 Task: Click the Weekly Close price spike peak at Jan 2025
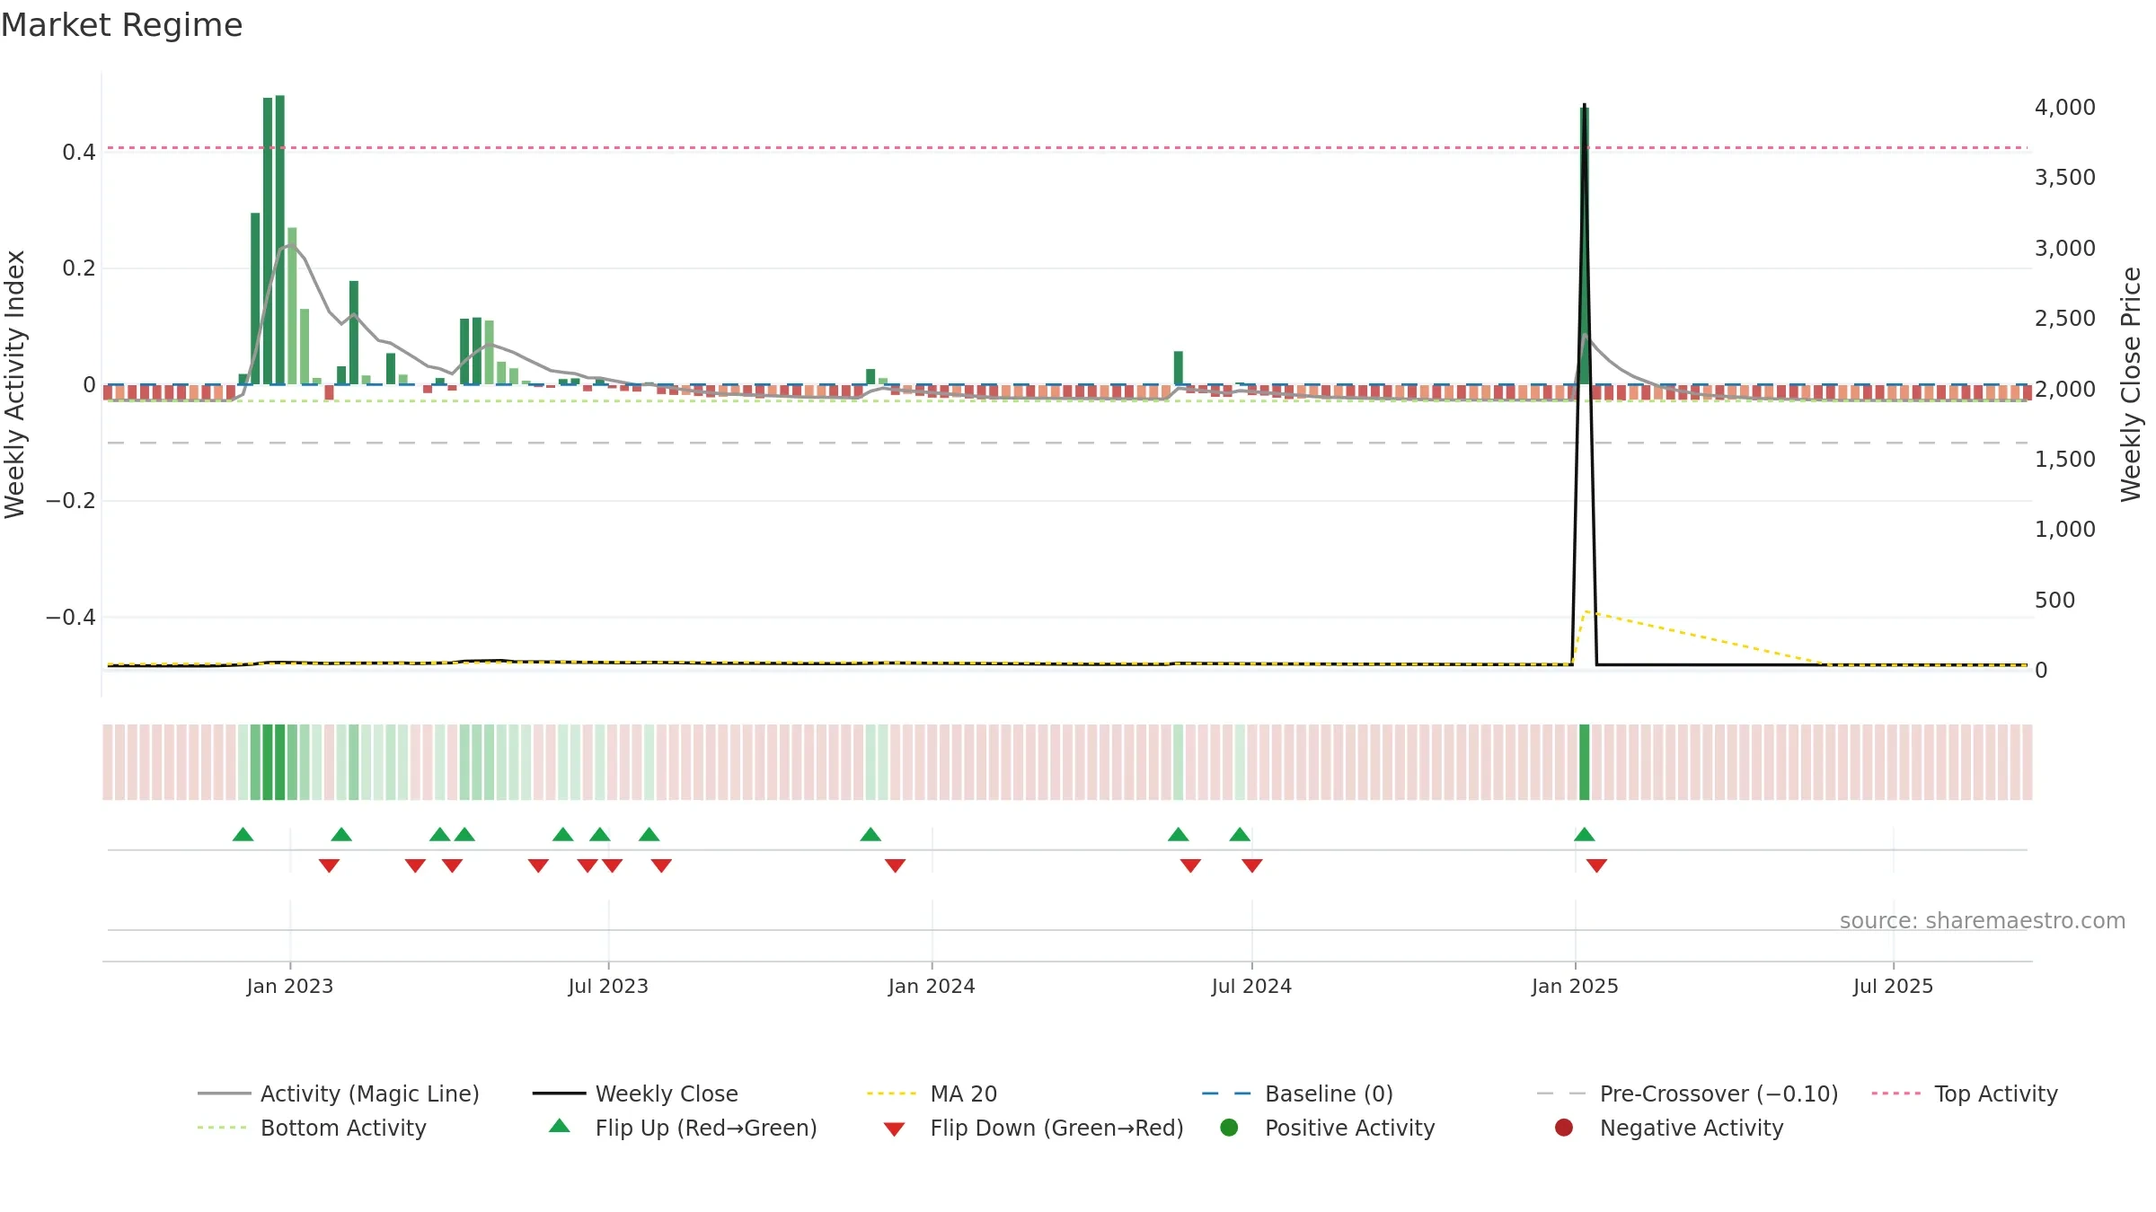pyautogui.click(x=1585, y=106)
